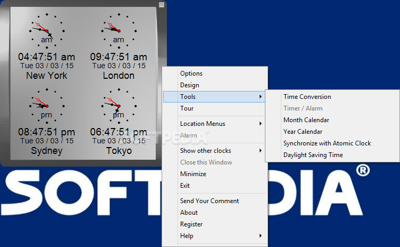Open the About entry
Image resolution: width=400 pixels, height=247 pixels.
point(215,213)
